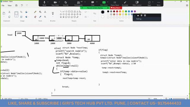Open the File menu
This screenshot has width=190, height=107.
[3, 5]
